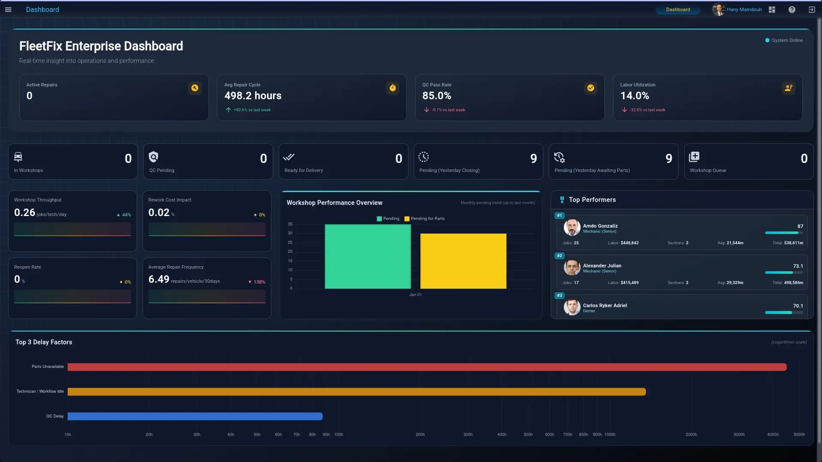Open the apps grid in the top bar

(x=771, y=9)
